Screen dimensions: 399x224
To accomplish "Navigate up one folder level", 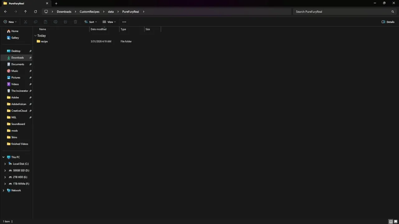I will coord(26,12).
